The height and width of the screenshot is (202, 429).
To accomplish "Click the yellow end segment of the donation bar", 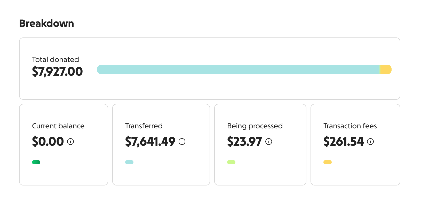I will pyautogui.click(x=386, y=69).
